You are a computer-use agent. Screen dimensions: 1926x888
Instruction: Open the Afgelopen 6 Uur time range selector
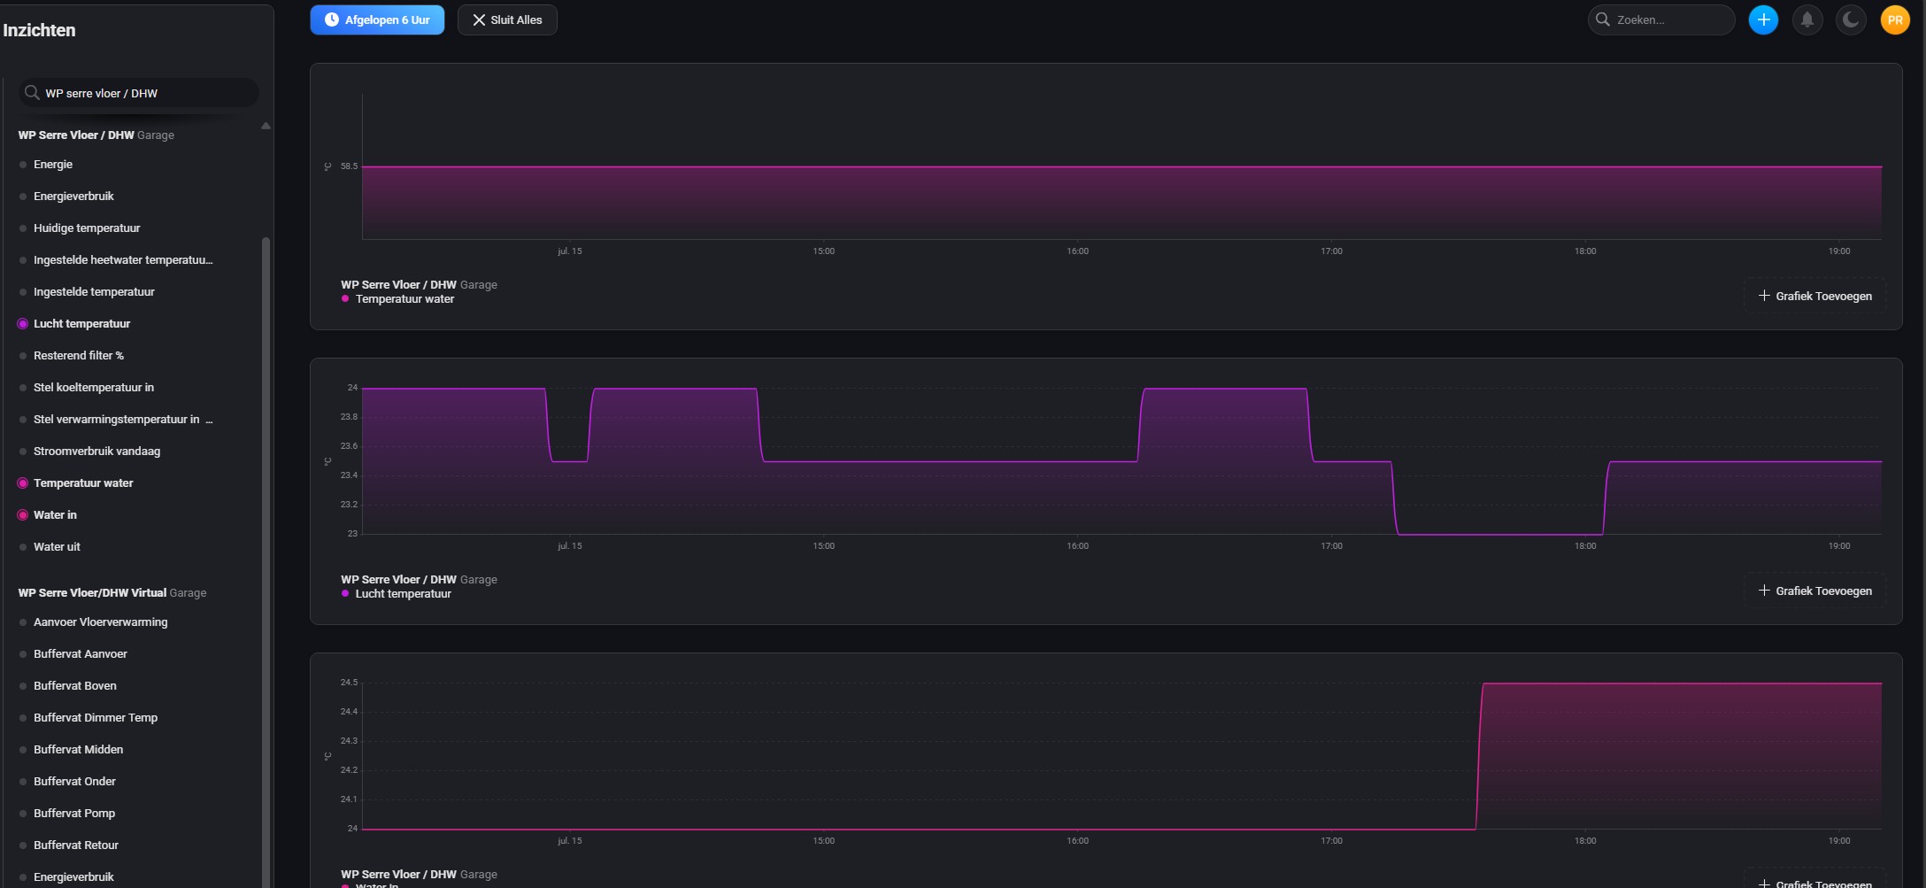[x=377, y=19]
